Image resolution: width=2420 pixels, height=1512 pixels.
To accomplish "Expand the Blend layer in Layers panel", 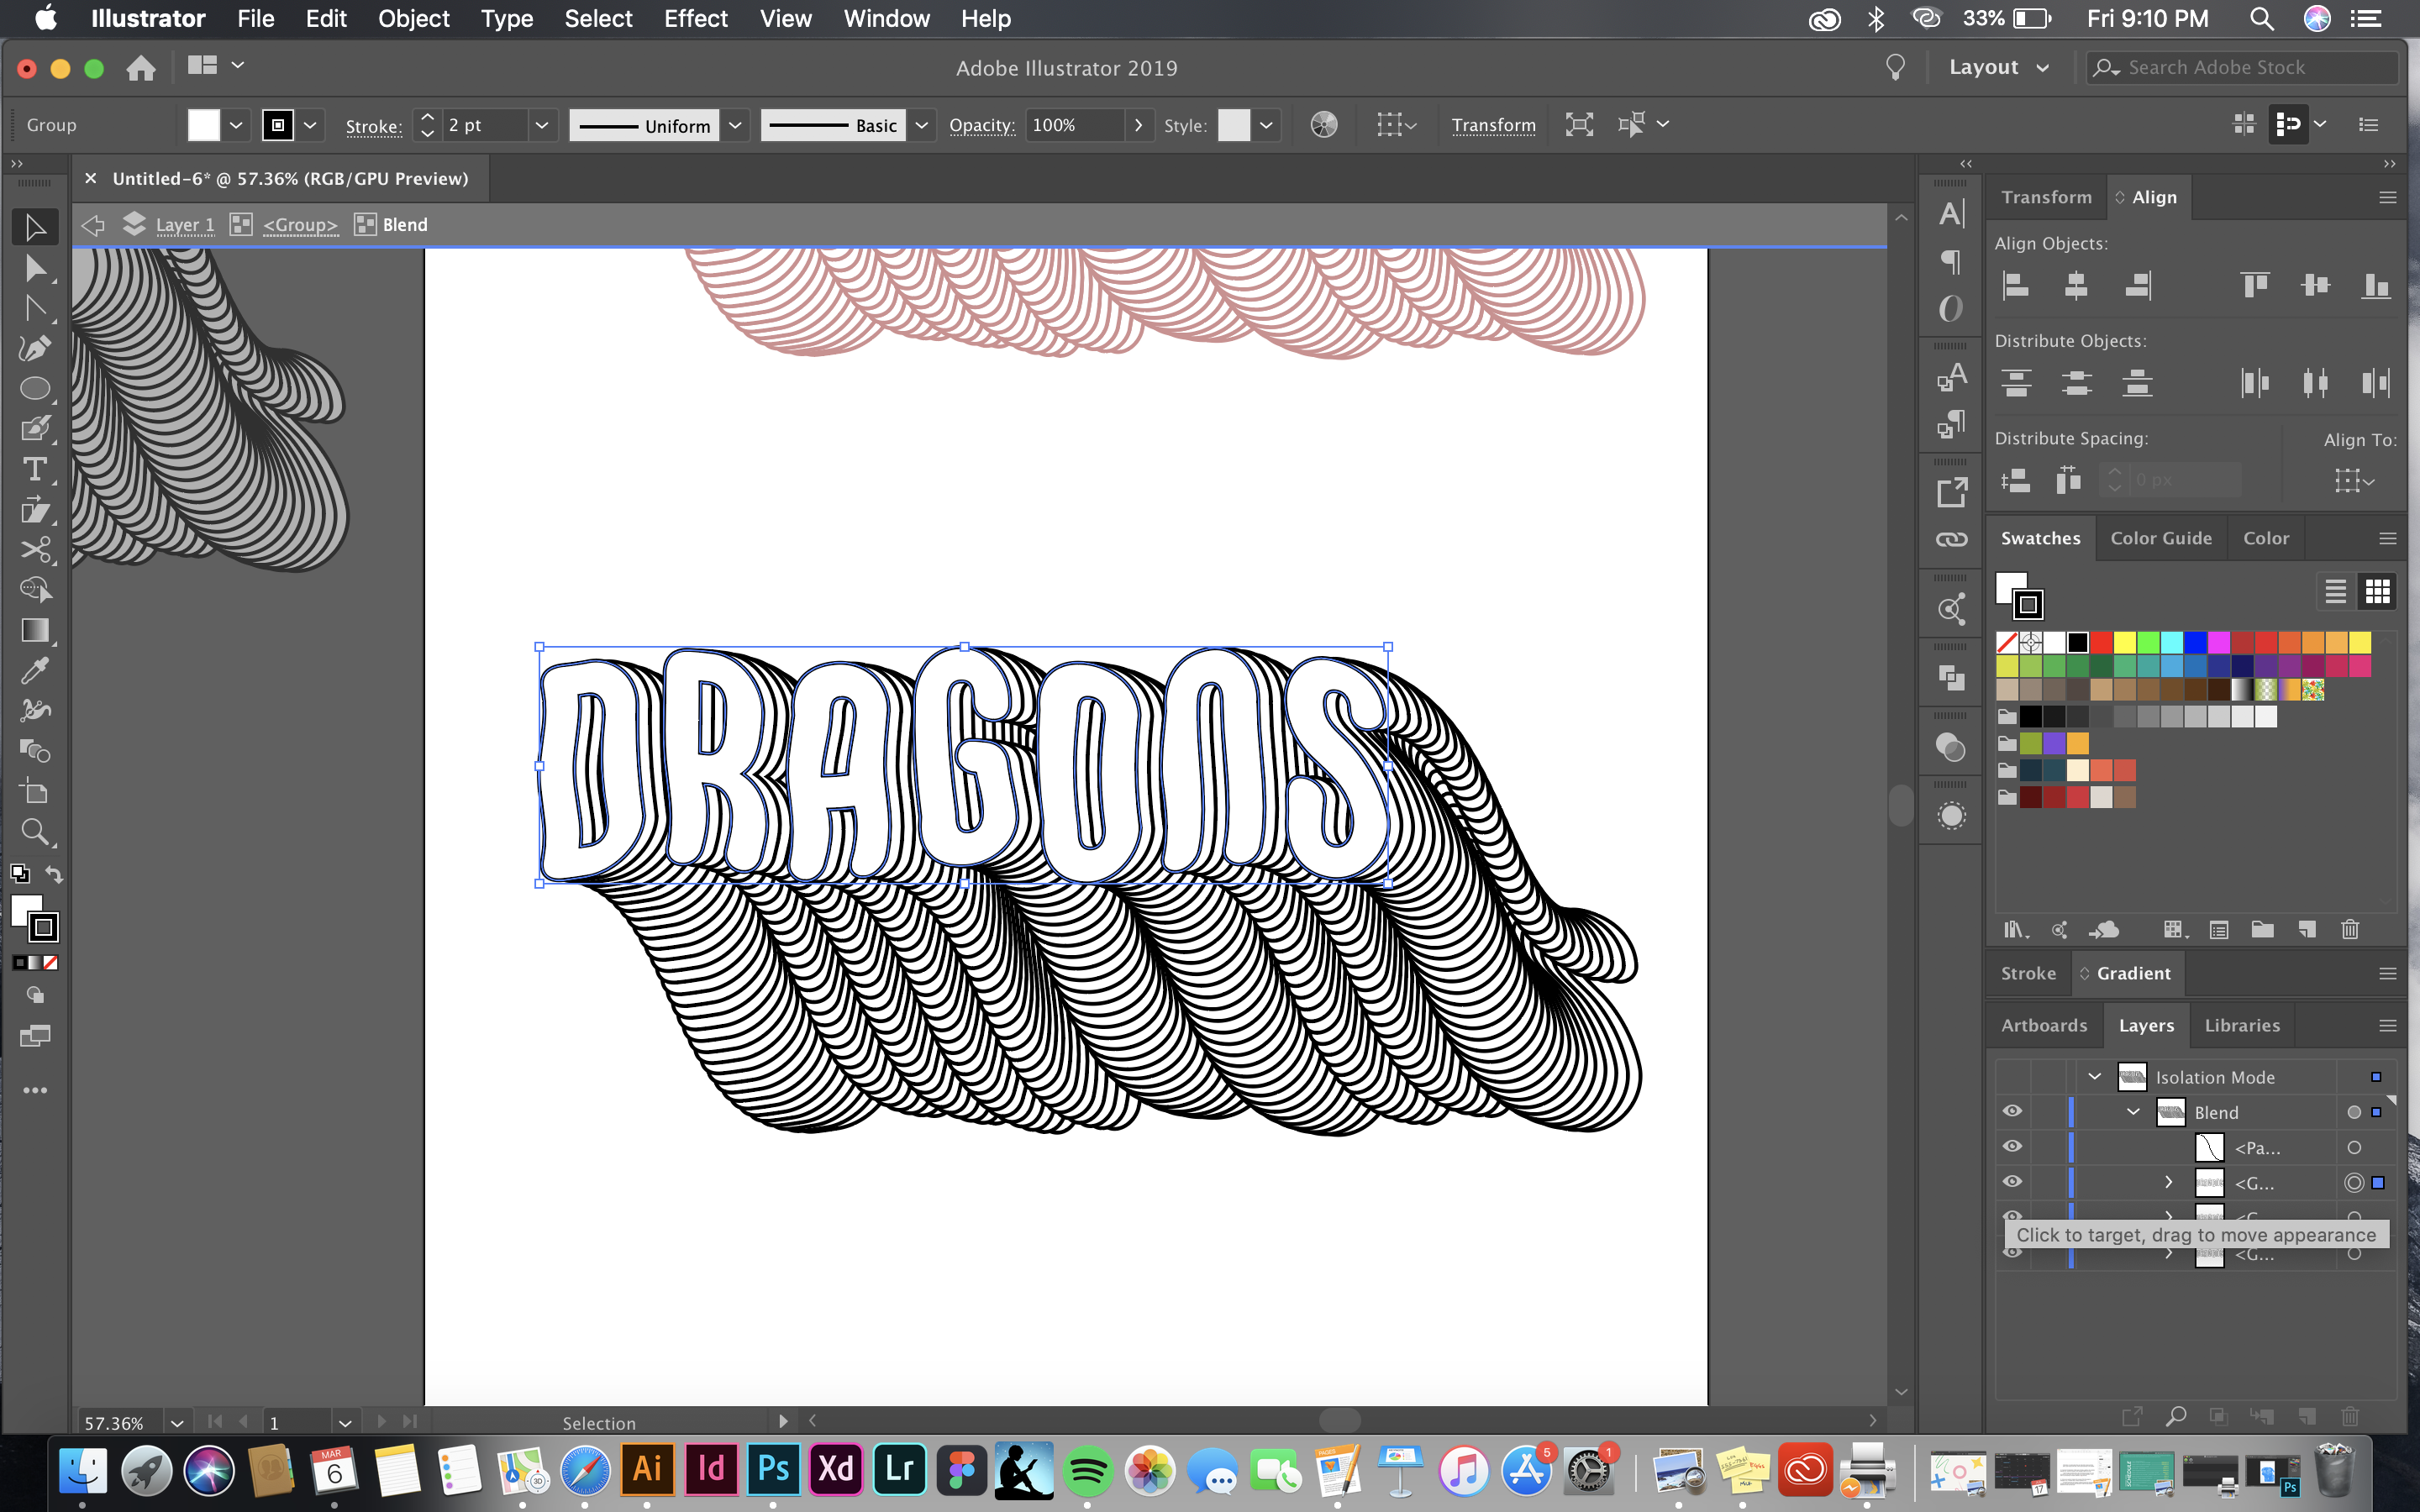I will click(2131, 1111).
